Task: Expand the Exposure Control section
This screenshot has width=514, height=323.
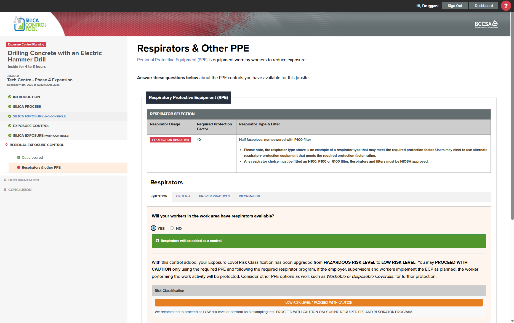Action: [31, 126]
